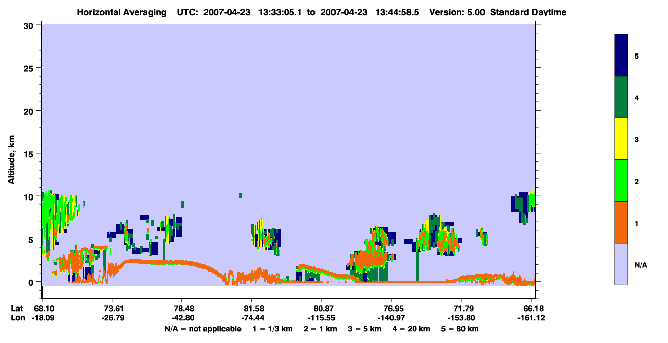Click the light green color bar segment 2

click(x=621, y=180)
